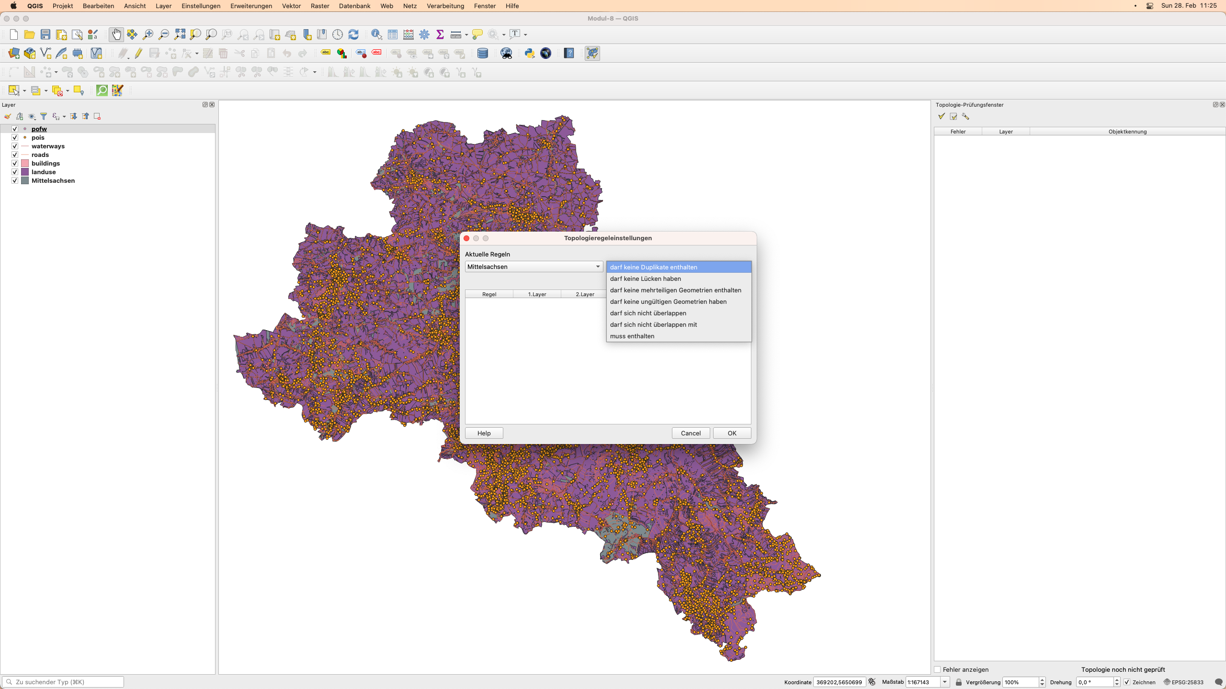Validate extent in Topology panel
1226x689 pixels.
pos(954,116)
